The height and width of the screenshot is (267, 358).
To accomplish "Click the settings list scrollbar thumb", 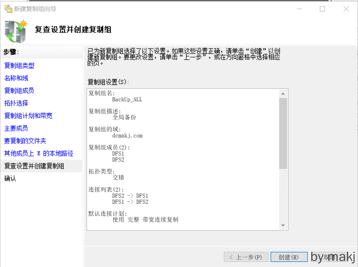I will click(283, 133).
